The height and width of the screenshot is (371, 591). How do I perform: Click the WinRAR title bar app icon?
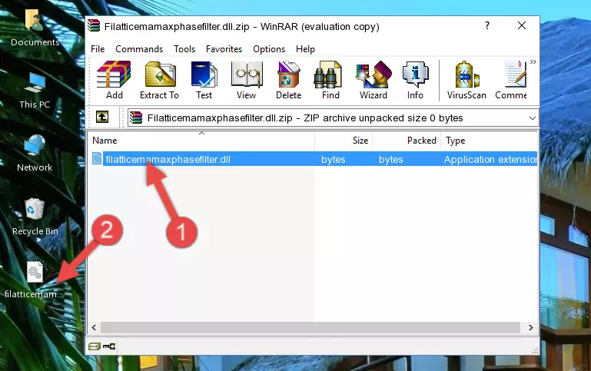pyautogui.click(x=95, y=25)
